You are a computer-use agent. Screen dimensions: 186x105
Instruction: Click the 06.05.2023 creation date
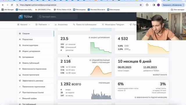[x=124, y=67]
